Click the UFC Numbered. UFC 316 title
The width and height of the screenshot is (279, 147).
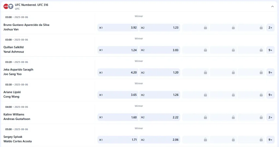tap(32, 5)
